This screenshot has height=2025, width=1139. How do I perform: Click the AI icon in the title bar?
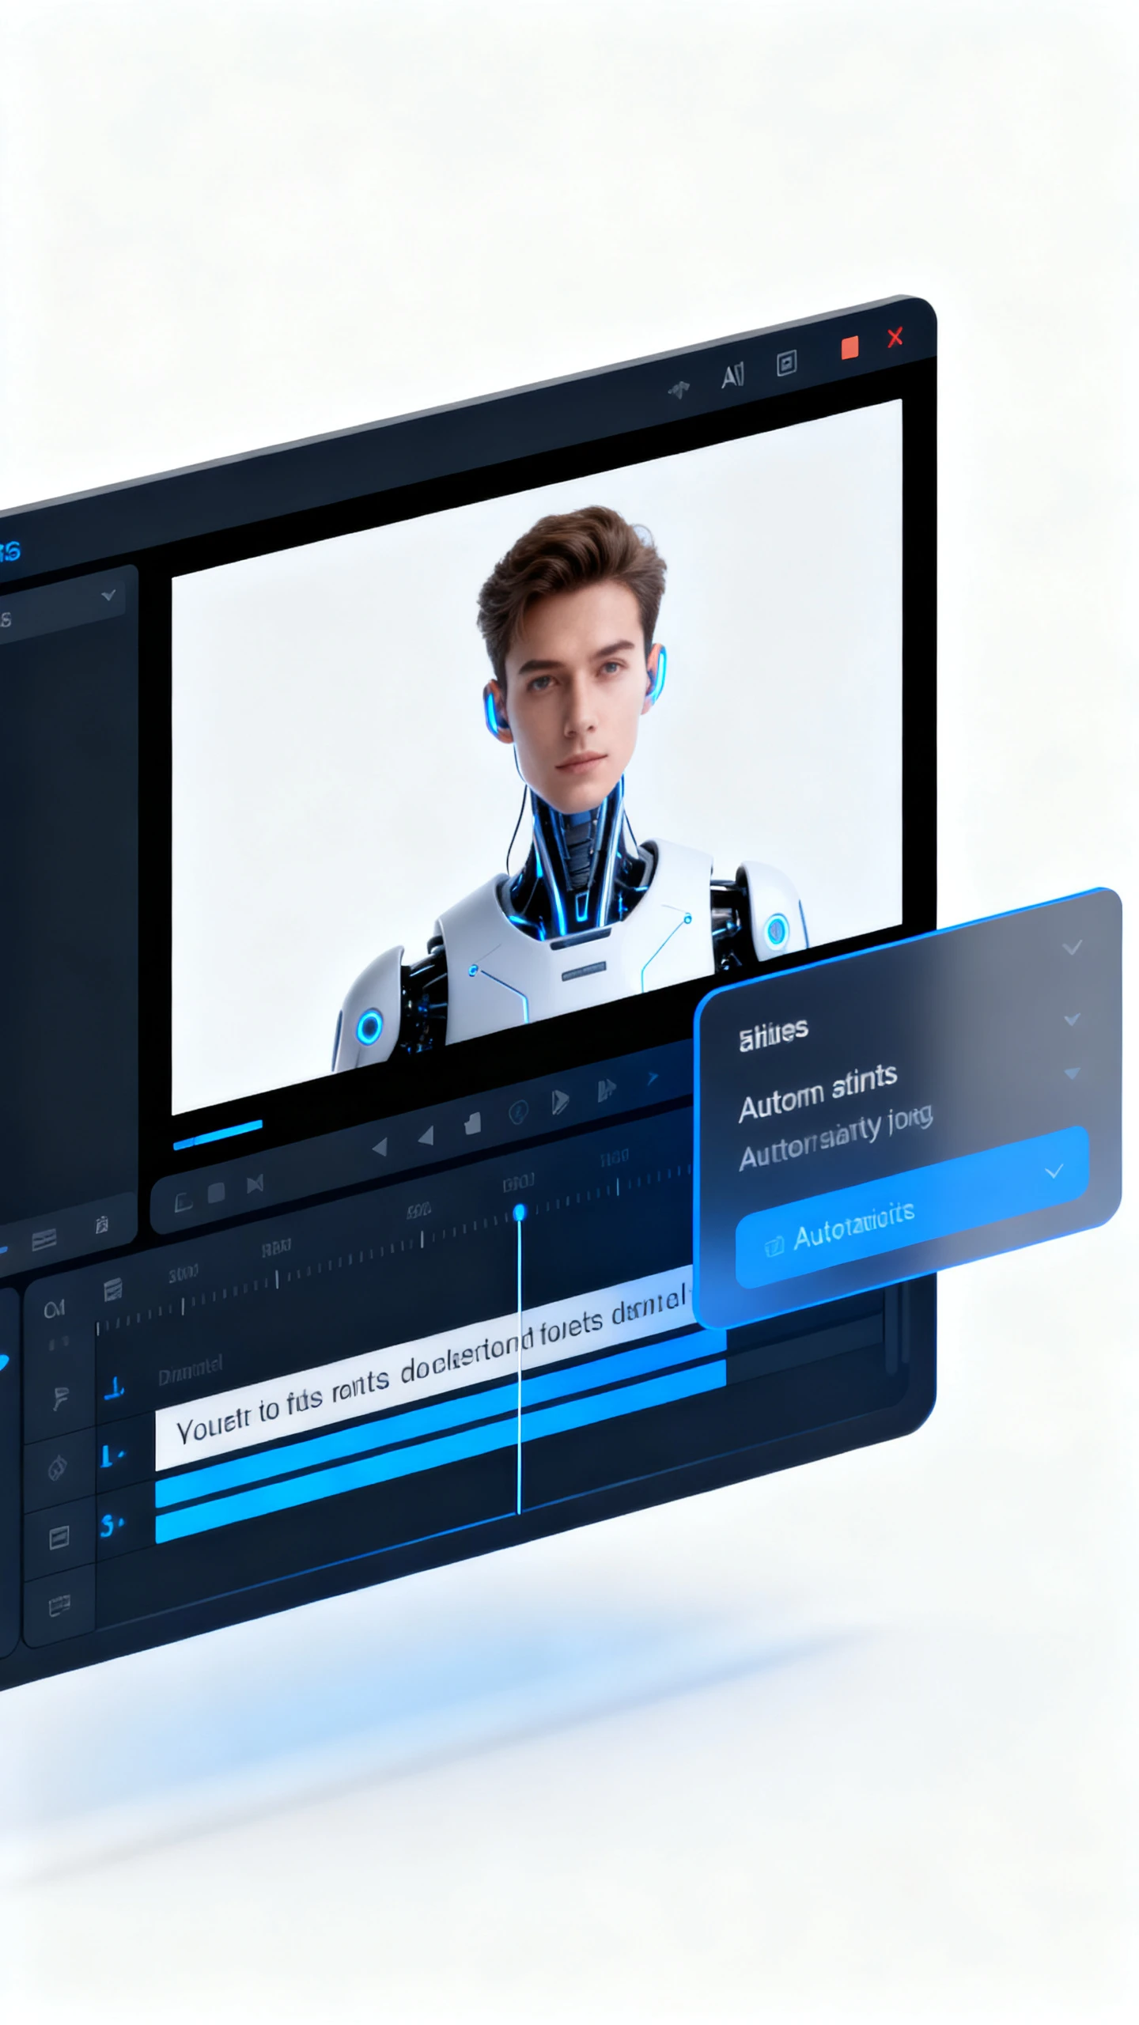click(732, 376)
